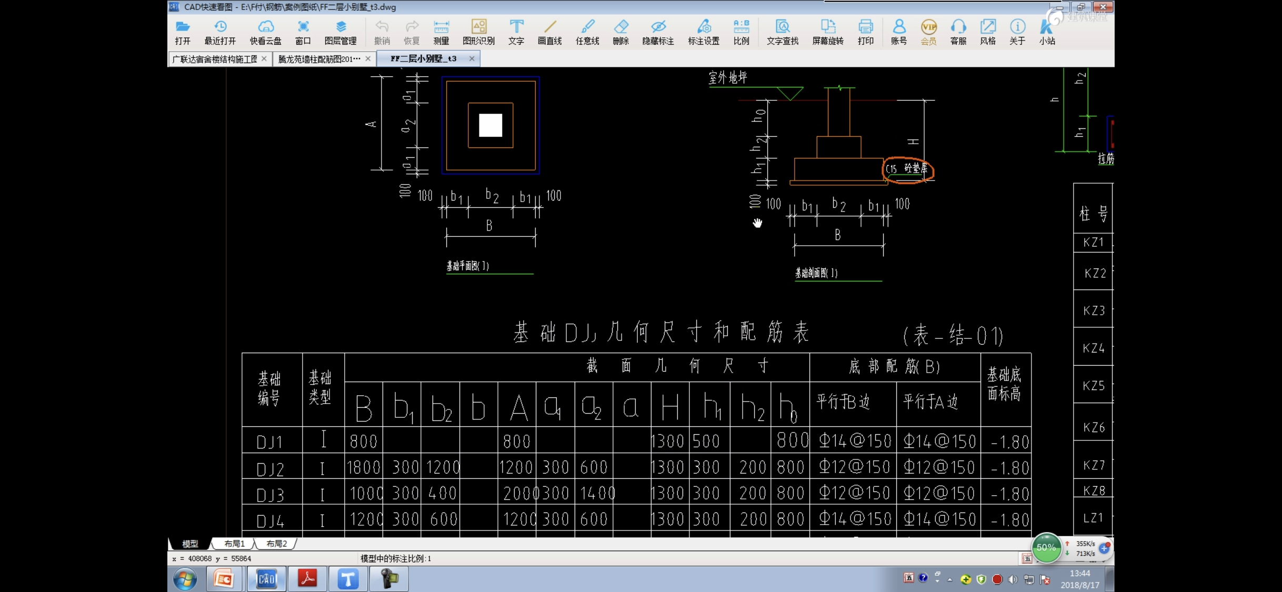The image size is (1282, 592).
Task: Select the 删除 eraser tool
Action: click(x=621, y=32)
